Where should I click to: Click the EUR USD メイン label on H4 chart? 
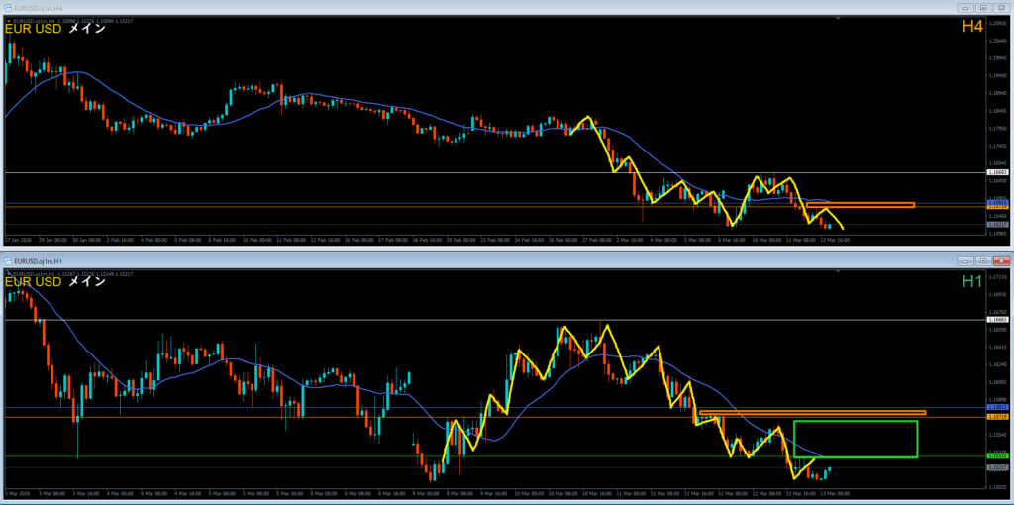[x=55, y=29]
